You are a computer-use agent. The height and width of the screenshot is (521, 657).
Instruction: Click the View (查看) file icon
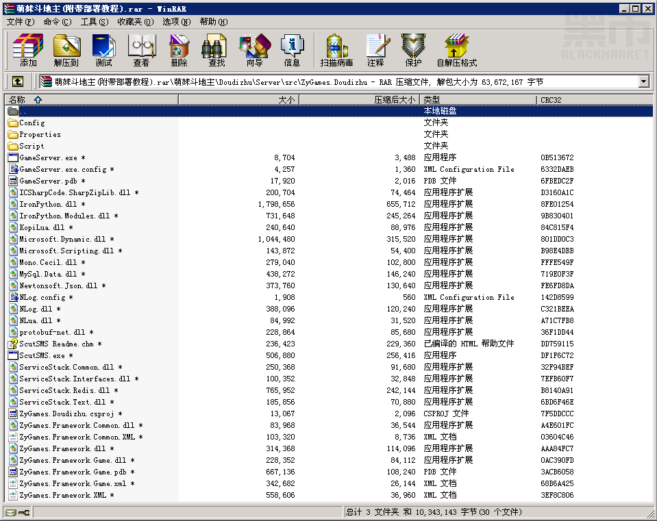pos(142,50)
